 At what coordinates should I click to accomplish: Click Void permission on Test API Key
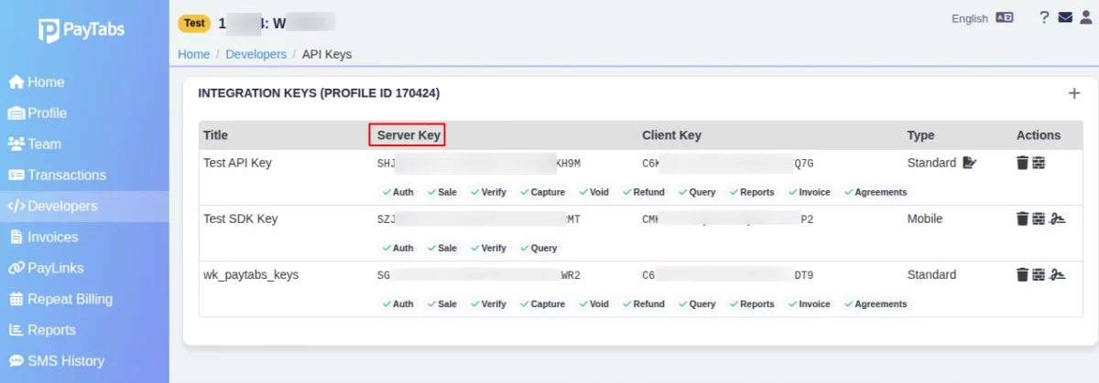tap(593, 192)
